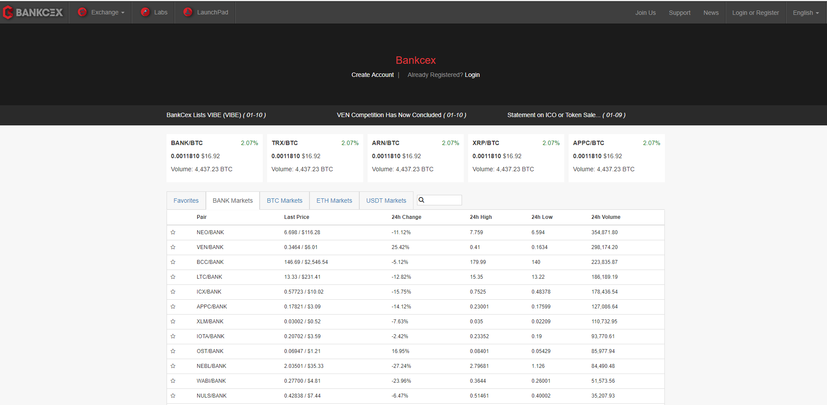Image resolution: width=827 pixels, height=405 pixels.
Task: Select the APPC/BANK pair name
Action: (x=212, y=307)
